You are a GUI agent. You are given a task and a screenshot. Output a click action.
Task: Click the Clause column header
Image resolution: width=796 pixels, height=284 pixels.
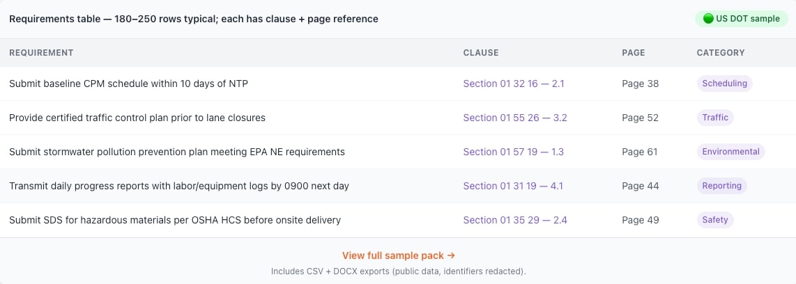pyautogui.click(x=481, y=53)
